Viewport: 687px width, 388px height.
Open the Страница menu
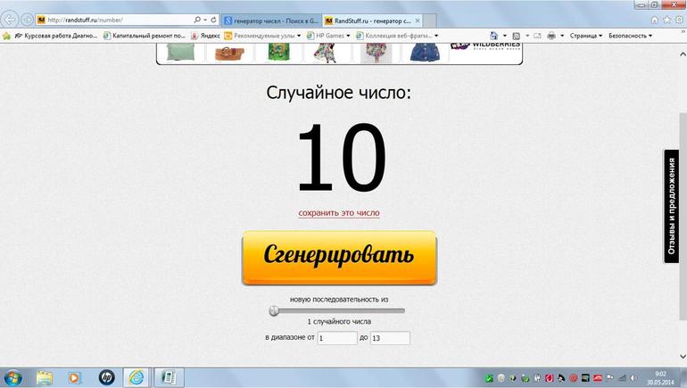coord(586,36)
